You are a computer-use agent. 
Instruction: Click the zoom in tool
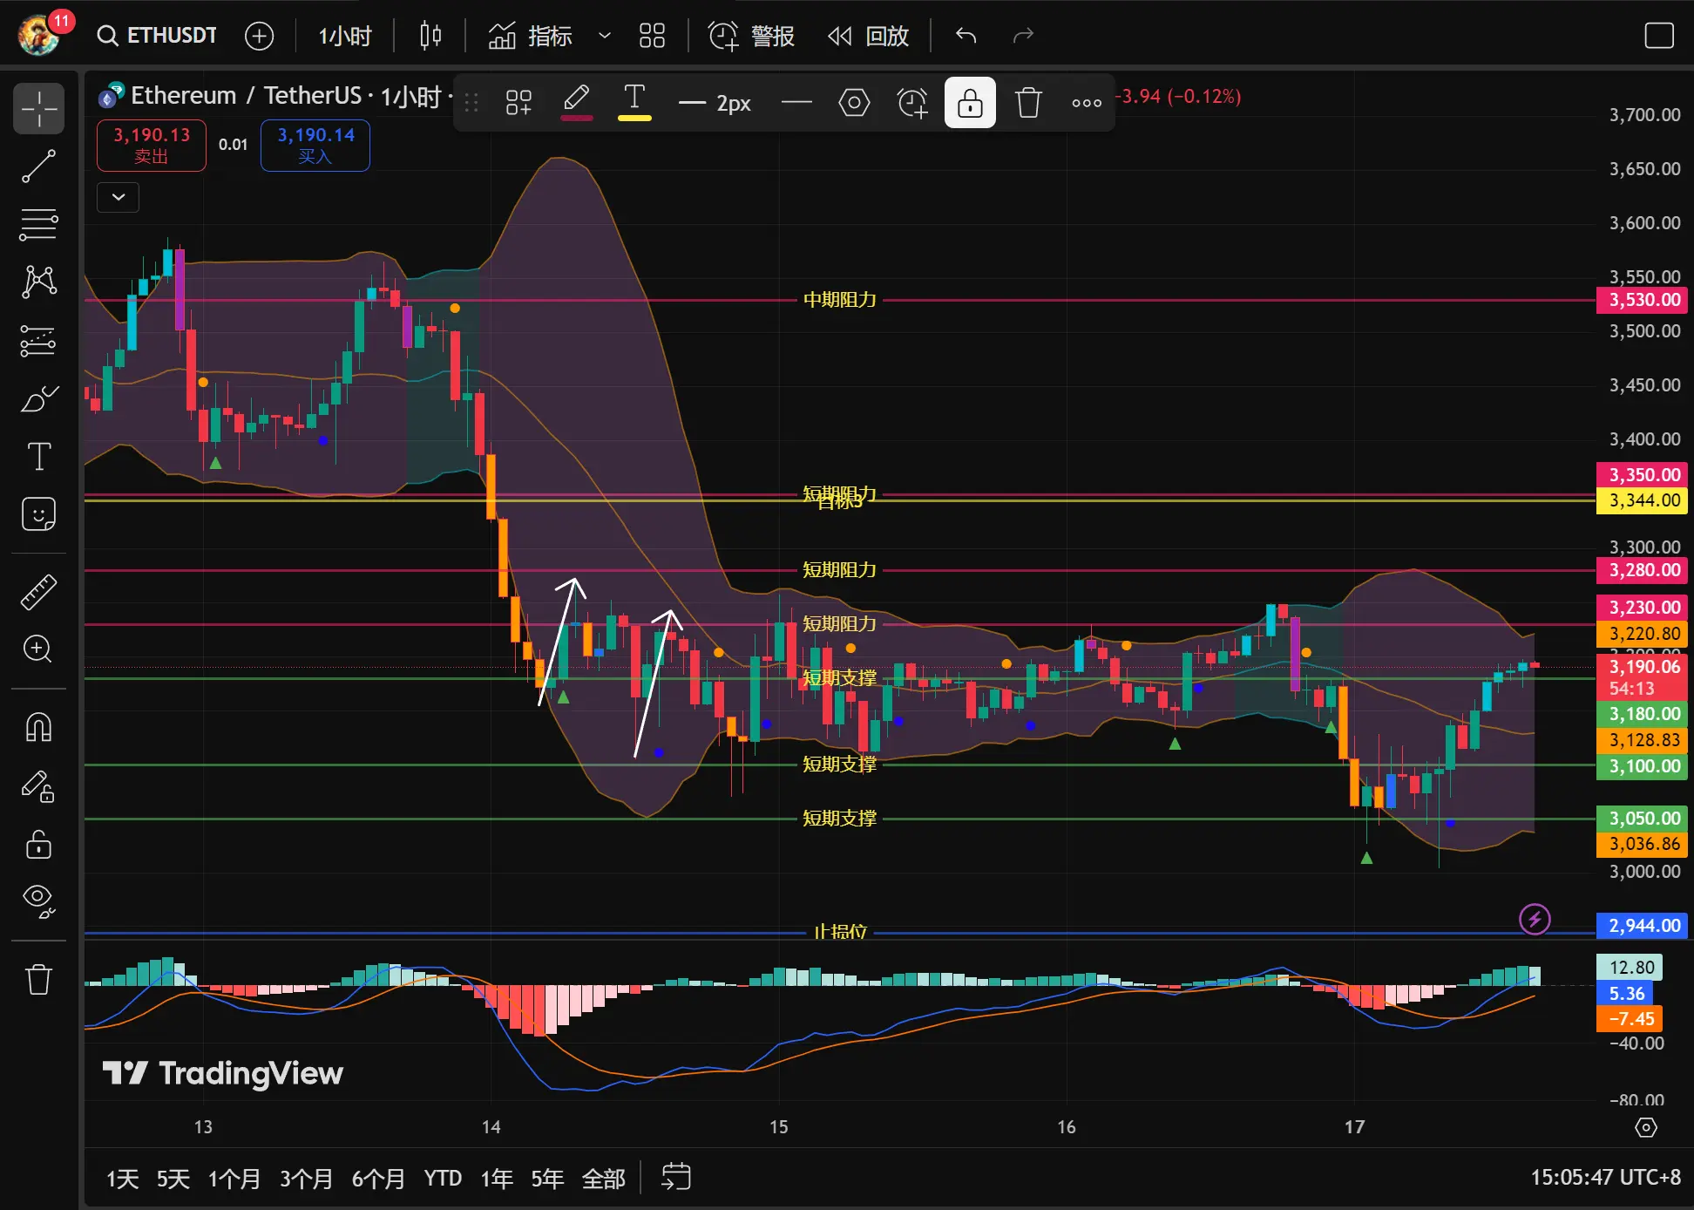[38, 649]
